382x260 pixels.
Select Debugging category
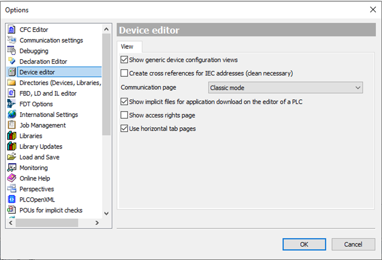[x=34, y=51]
